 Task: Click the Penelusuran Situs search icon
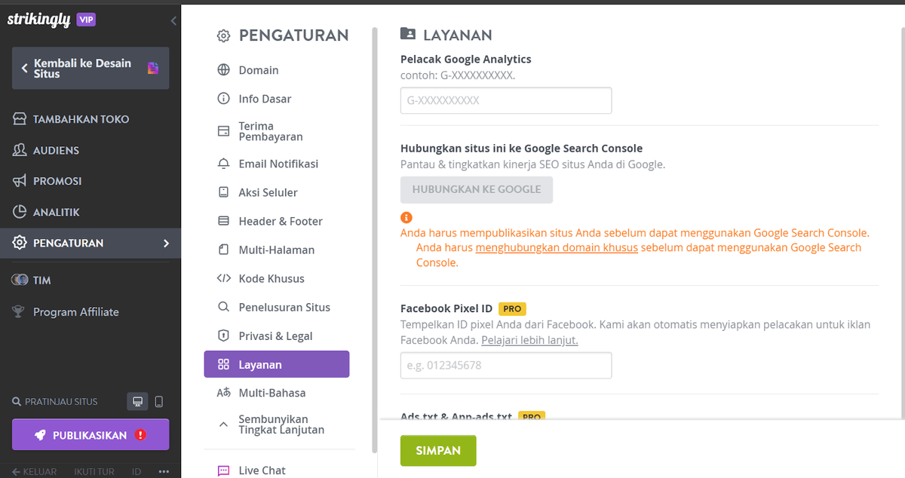[x=223, y=307]
